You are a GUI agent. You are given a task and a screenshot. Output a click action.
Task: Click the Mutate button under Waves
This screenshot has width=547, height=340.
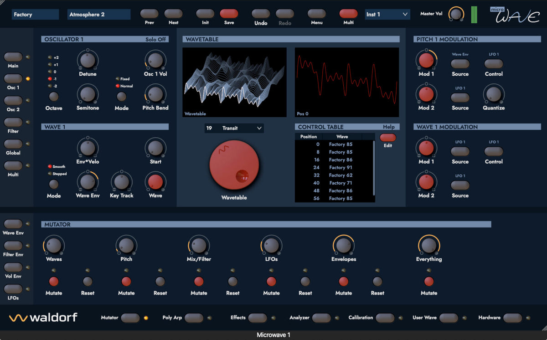[54, 281]
